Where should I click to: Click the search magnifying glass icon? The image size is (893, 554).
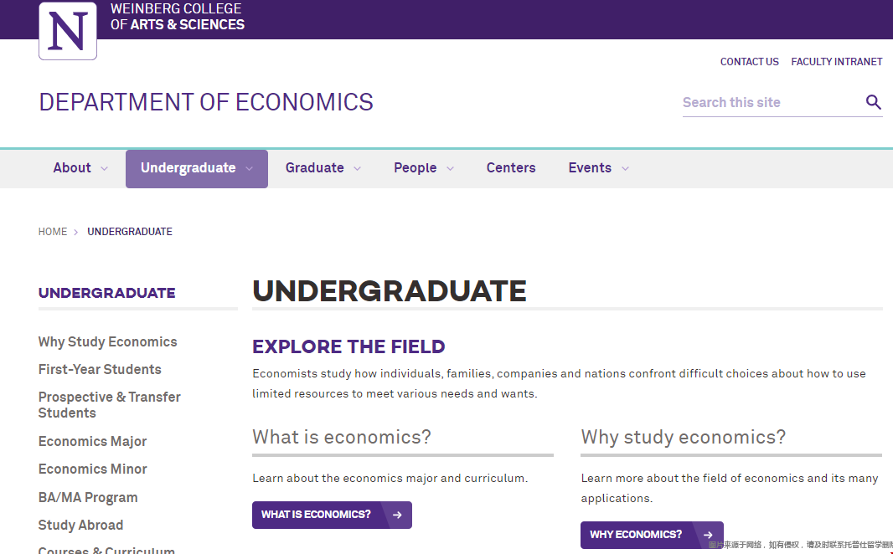coord(874,102)
